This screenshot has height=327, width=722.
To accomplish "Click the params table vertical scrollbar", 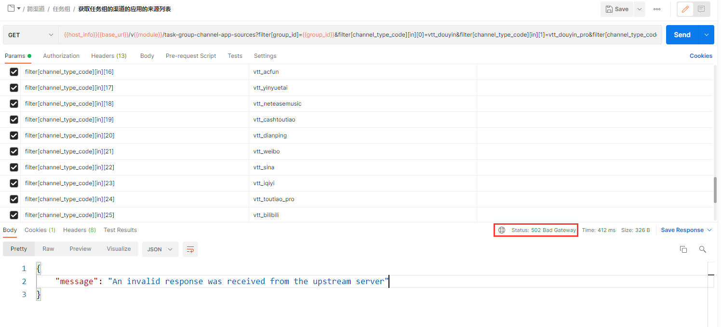I will pos(715,190).
